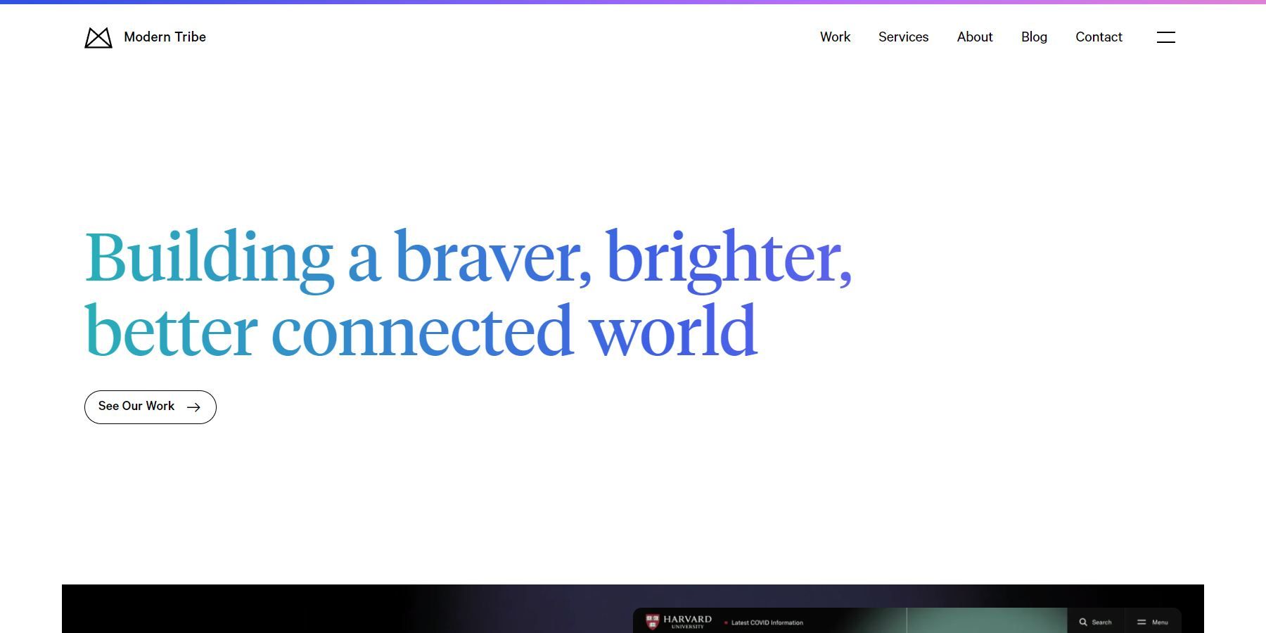The image size is (1266, 633).
Task: Open the Work navigation menu item
Action: coord(834,37)
